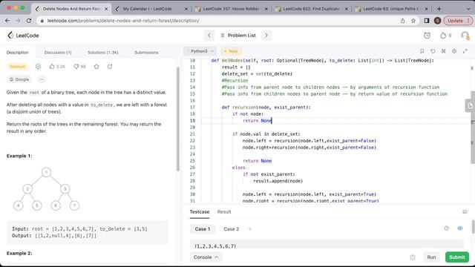Open the testcase help icon
The width and height of the screenshot is (475, 267).
point(447,228)
